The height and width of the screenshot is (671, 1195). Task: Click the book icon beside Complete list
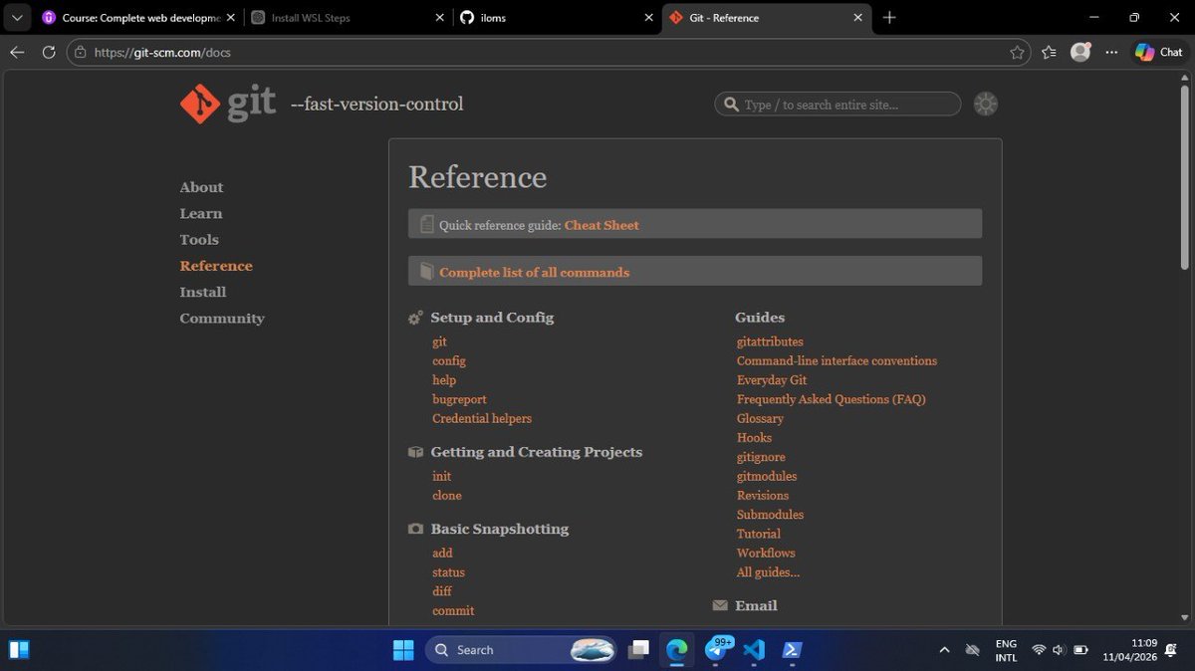426,271
